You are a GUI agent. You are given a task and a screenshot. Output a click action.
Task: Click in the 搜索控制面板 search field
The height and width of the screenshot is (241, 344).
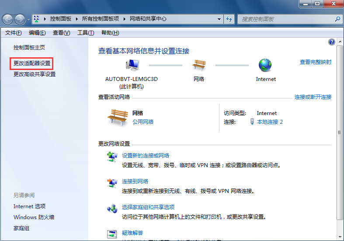pos(286,19)
